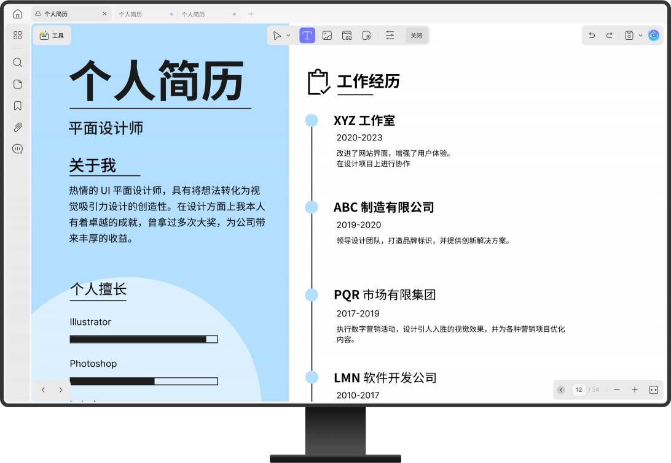
Task: Go to the next view arrow
Action: [x=61, y=389]
